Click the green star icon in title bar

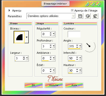click(93, 4)
